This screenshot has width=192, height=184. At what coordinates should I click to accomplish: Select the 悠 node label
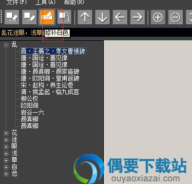pos(14,174)
